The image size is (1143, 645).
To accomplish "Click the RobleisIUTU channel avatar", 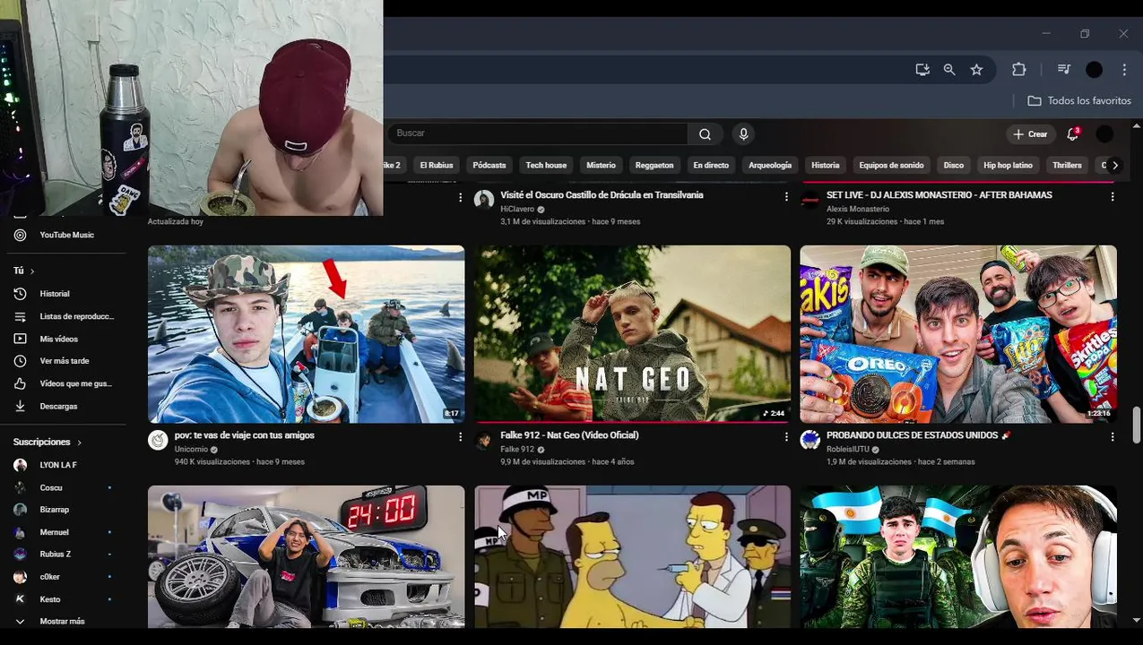I will tap(810, 440).
